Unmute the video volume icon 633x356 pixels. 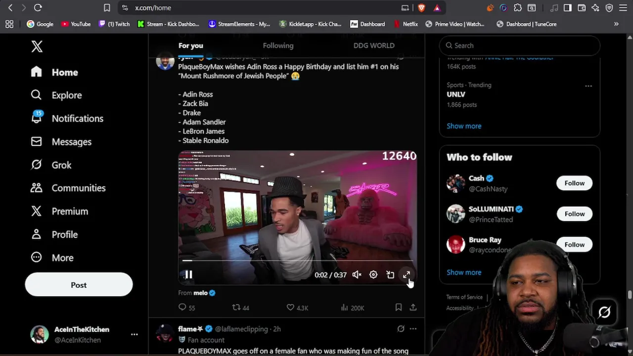(357, 275)
